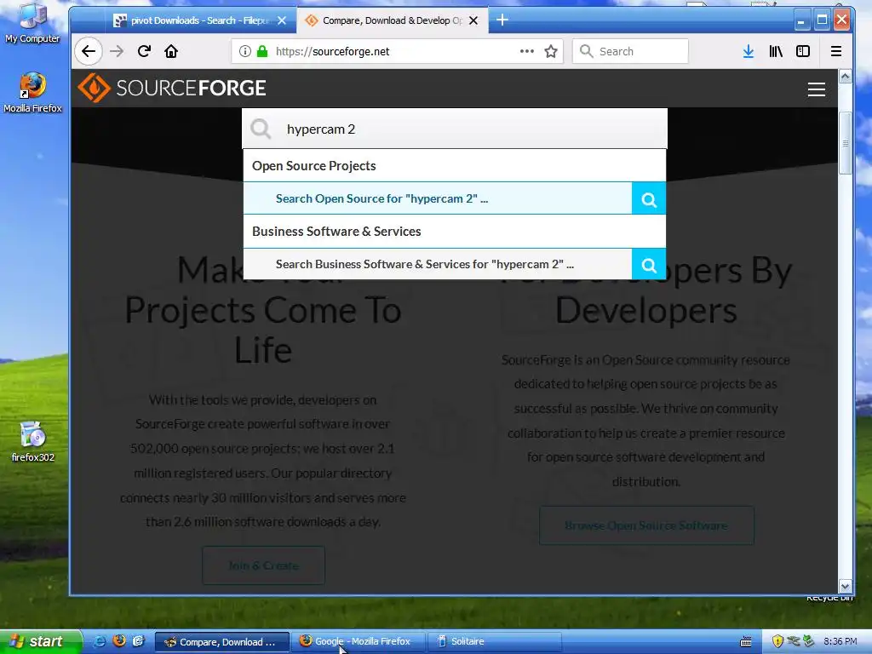Click the forward navigation arrow
This screenshot has width=872, height=654.
point(116,52)
